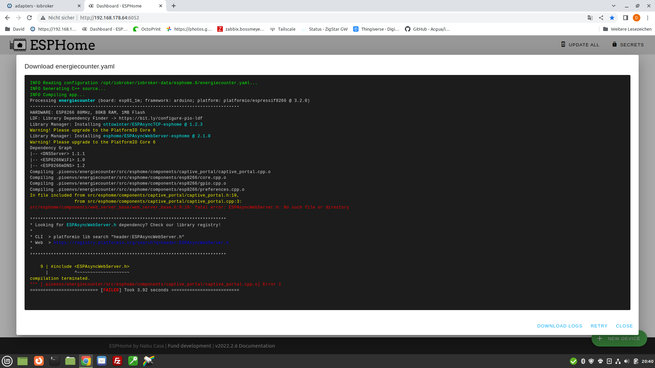Open the volume tray icon
Viewport: 655px width, 368px height.
(x=627, y=361)
